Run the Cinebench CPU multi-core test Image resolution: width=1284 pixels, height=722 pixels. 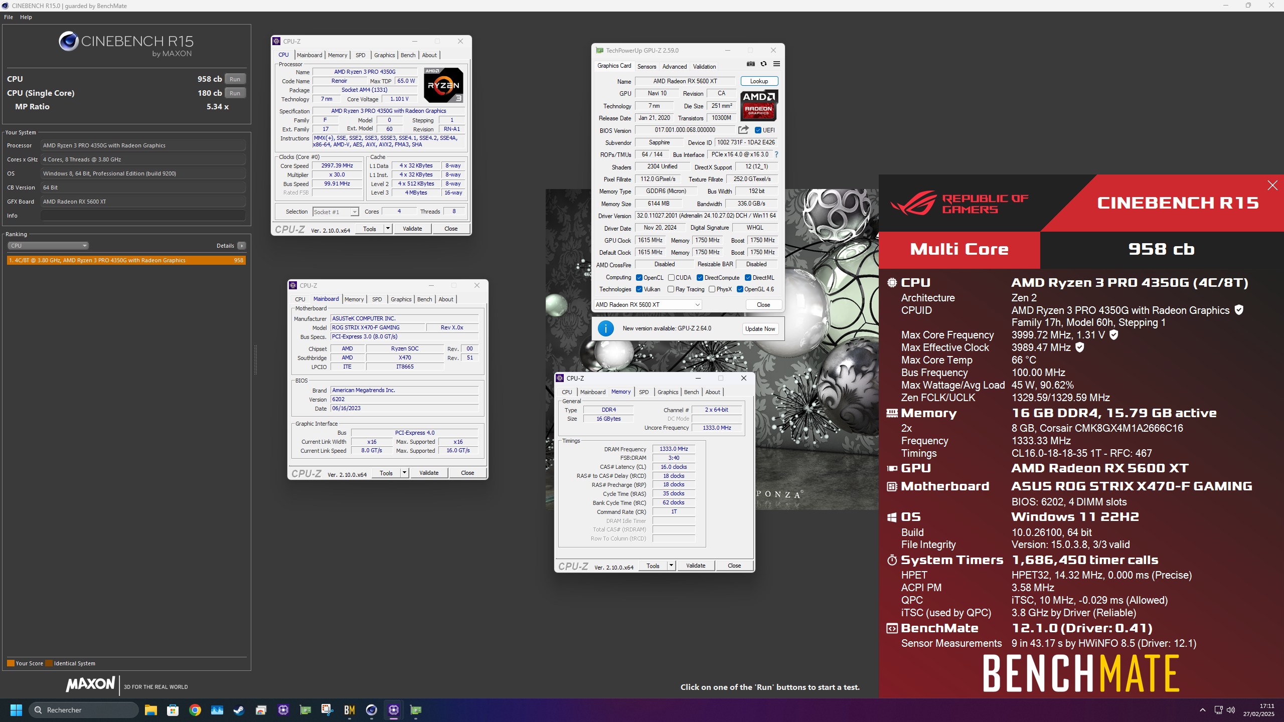pos(235,79)
